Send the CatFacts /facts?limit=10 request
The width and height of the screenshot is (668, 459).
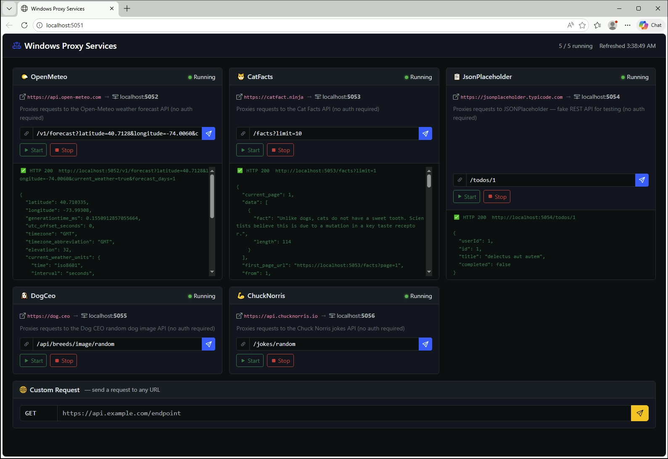pyautogui.click(x=425, y=134)
